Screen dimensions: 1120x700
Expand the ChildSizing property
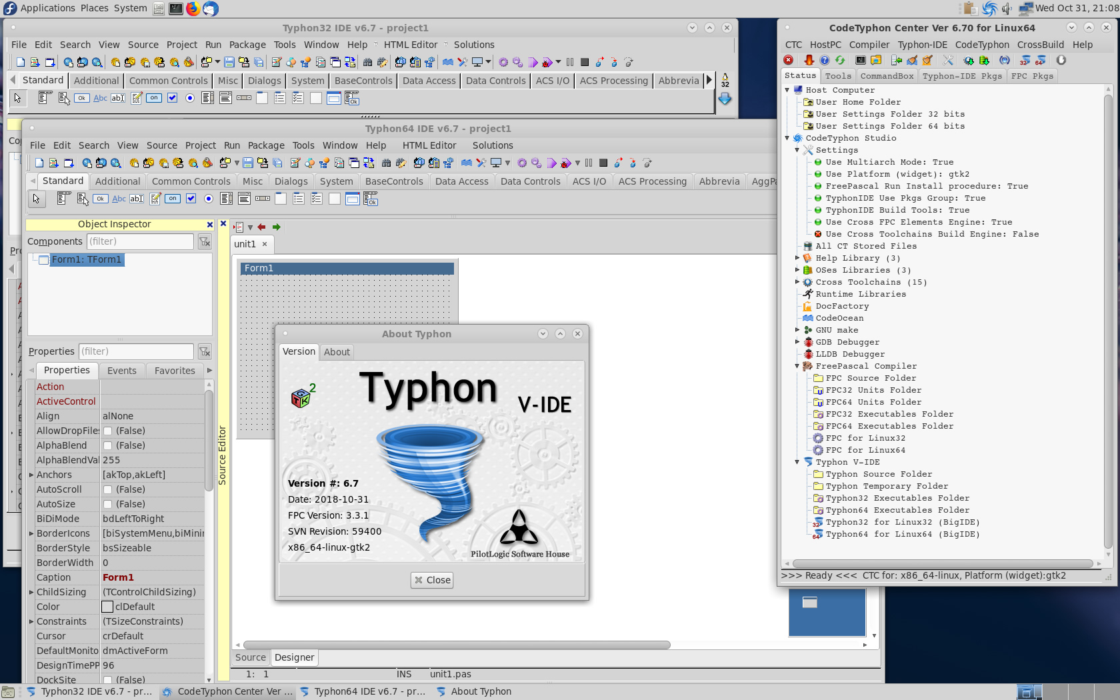(31, 592)
